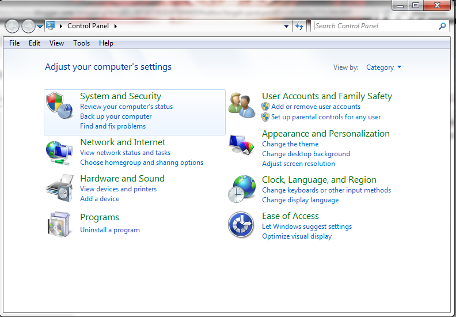
Task: Open the View menu
Action: pos(56,43)
